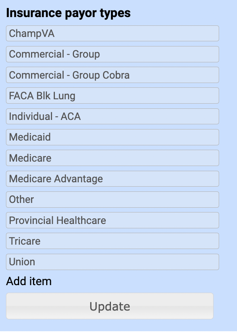Select the Commercial - Group Cobra field
This screenshot has width=237, height=332.
pyautogui.click(x=113, y=75)
